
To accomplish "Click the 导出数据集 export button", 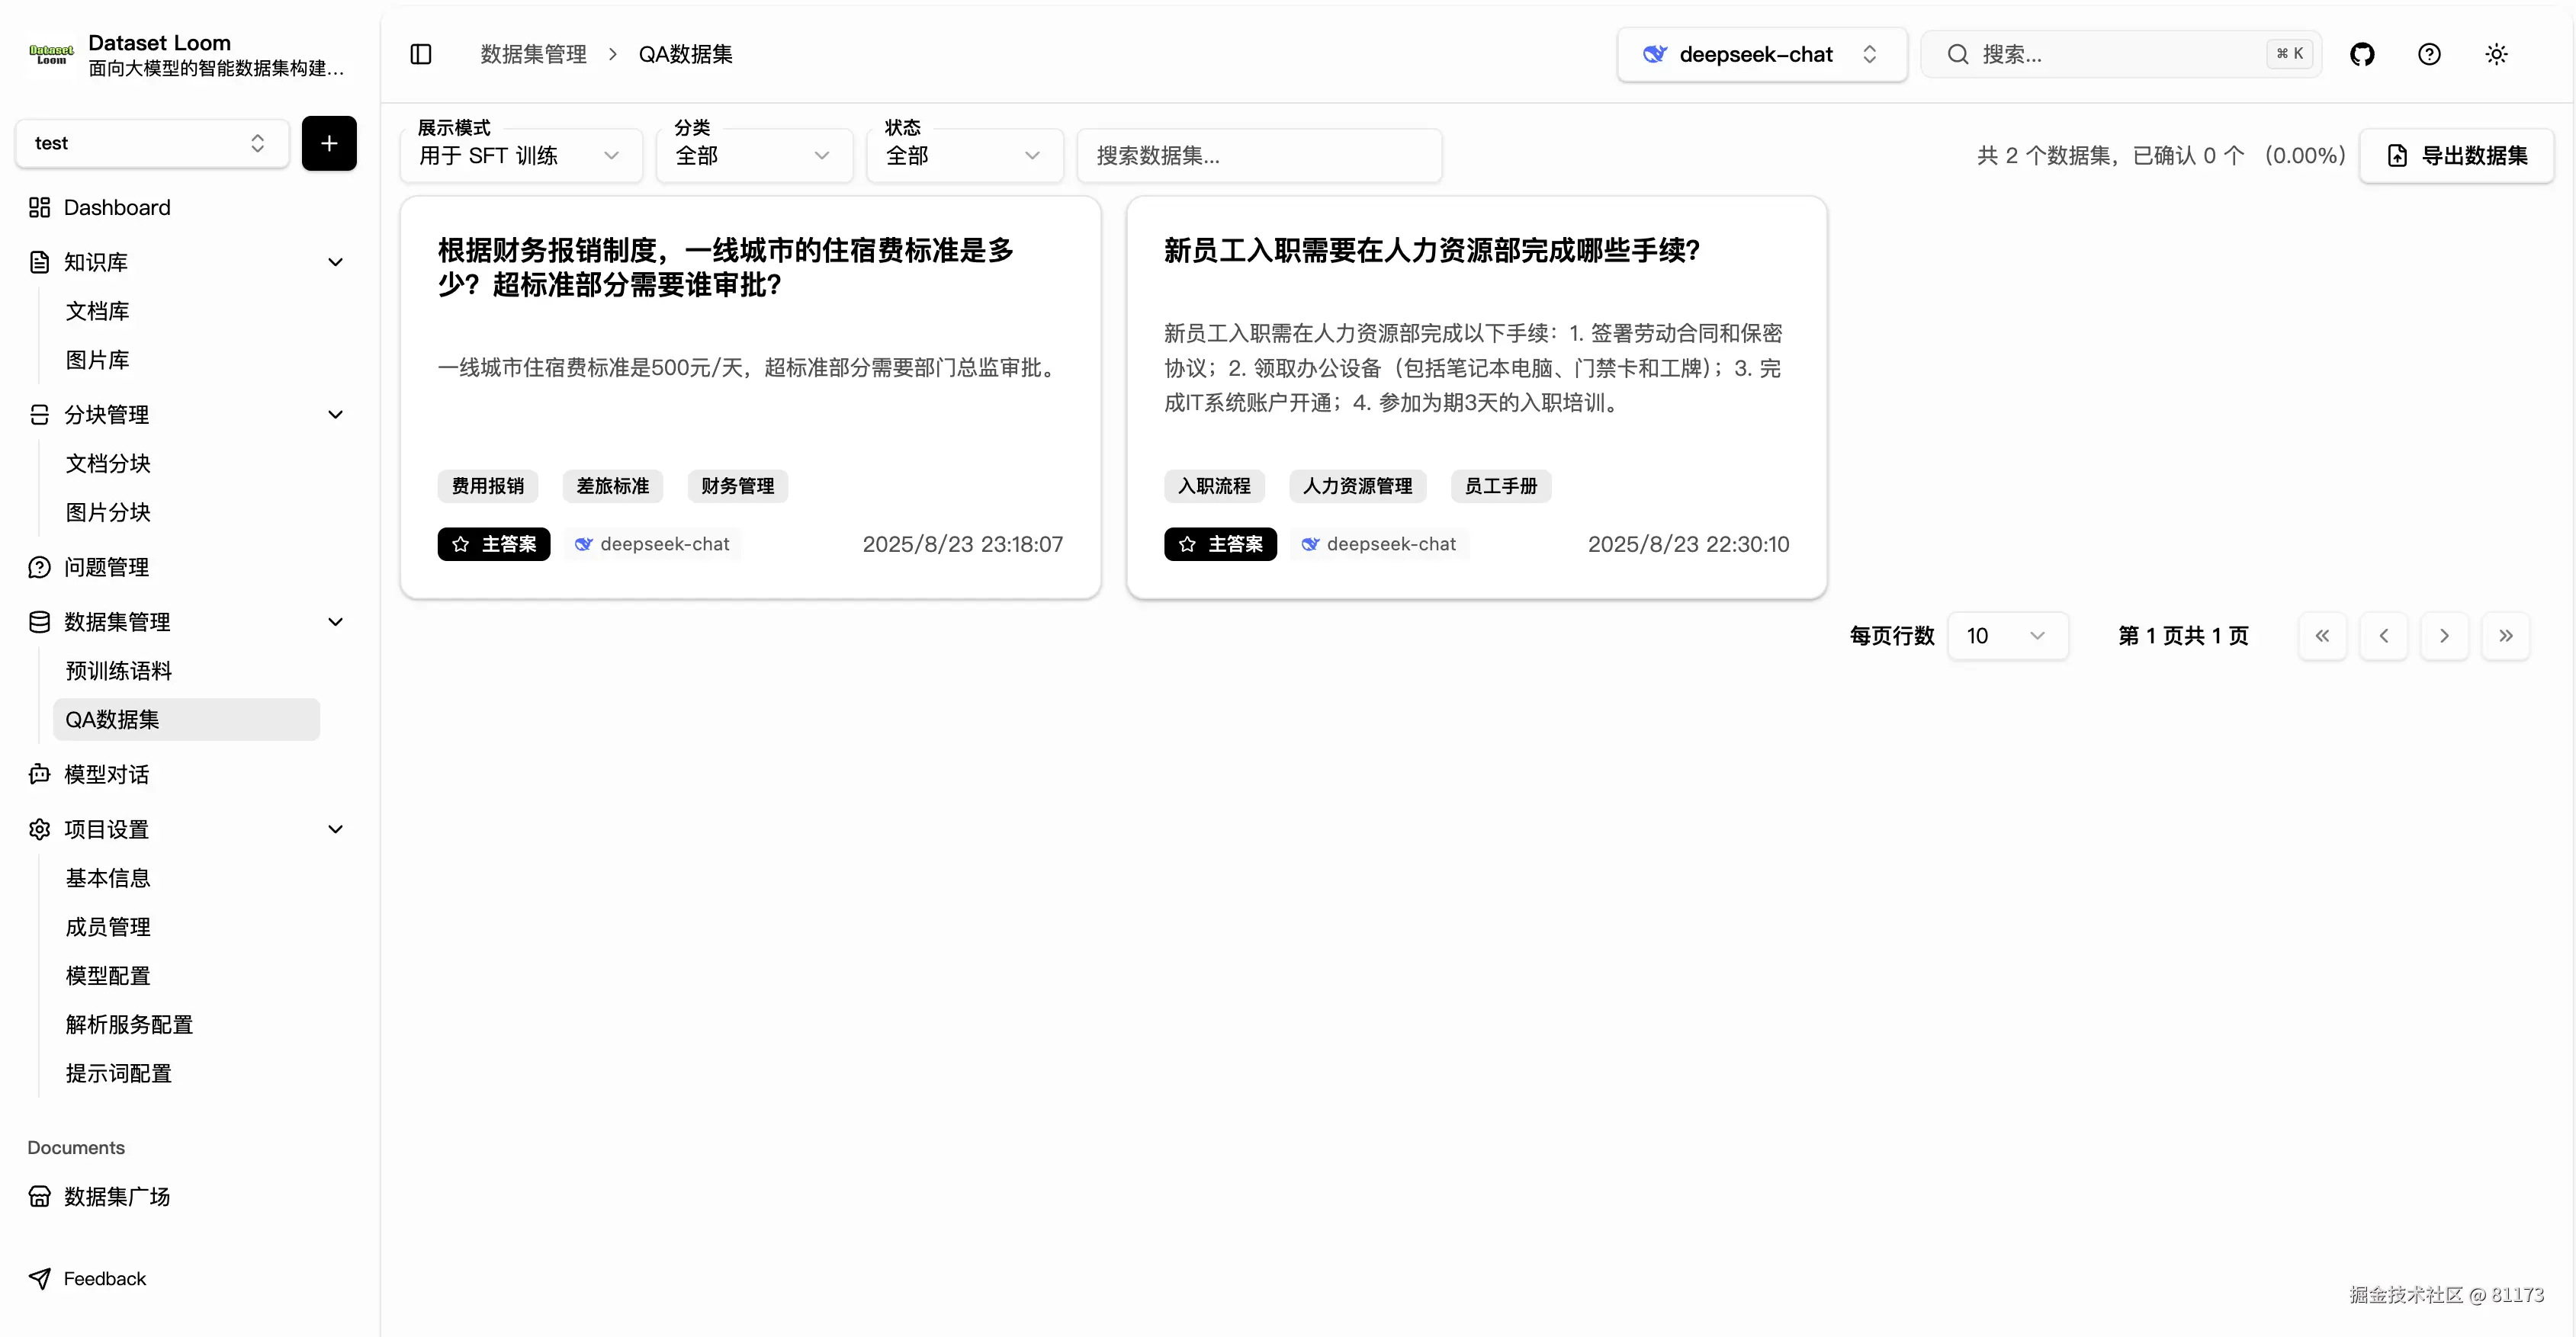I will pyautogui.click(x=2457, y=155).
